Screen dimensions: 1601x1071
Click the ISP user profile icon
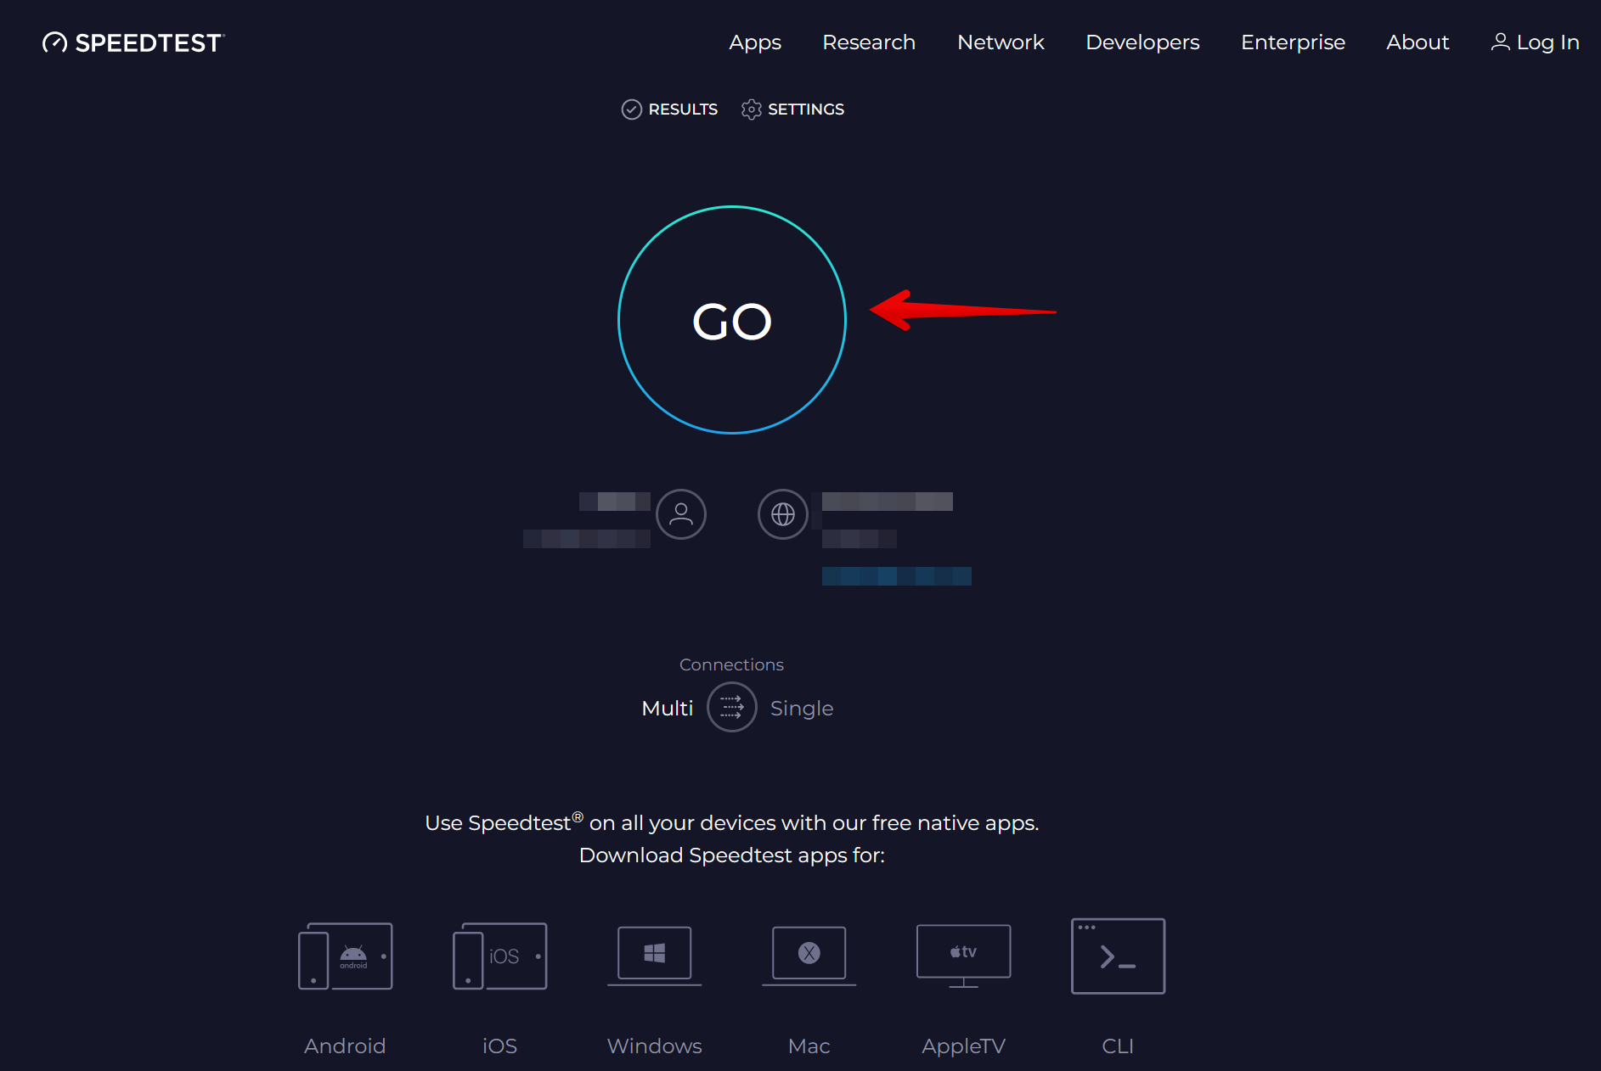[x=681, y=514]
